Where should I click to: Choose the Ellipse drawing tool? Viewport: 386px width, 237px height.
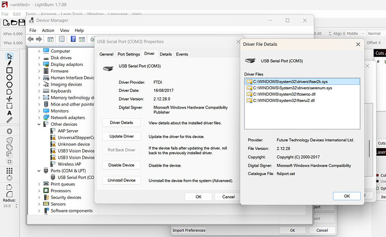click(x=10, y=78)
